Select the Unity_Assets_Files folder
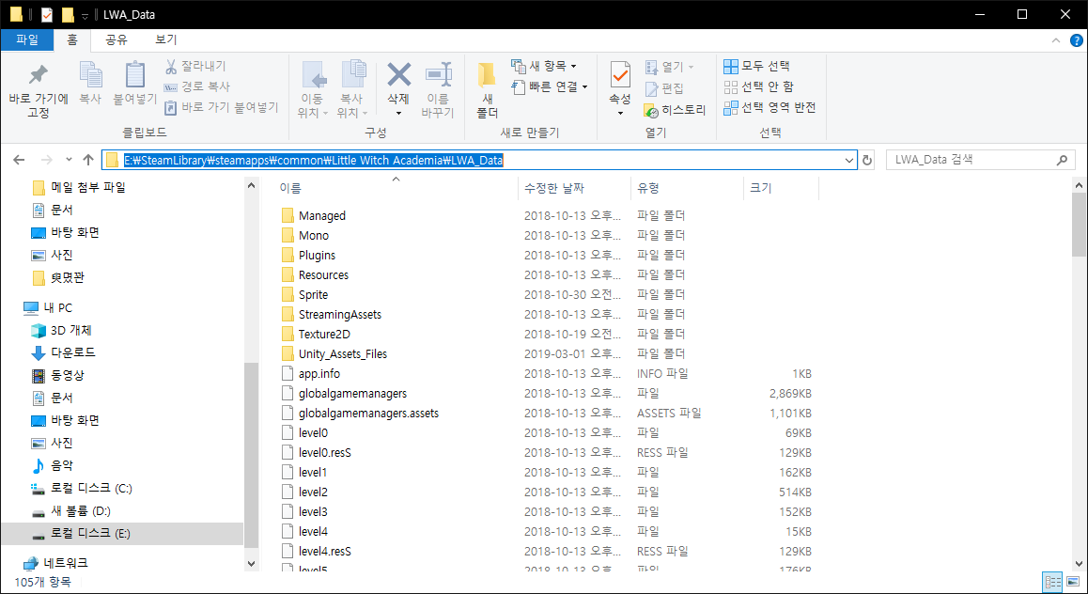Viewport: 1088px width, 594px height. coord(343,354)
